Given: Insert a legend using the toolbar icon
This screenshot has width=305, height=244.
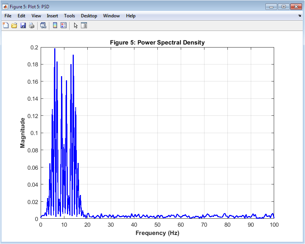Looking at the screenshot, I should (x=64, y=26).
